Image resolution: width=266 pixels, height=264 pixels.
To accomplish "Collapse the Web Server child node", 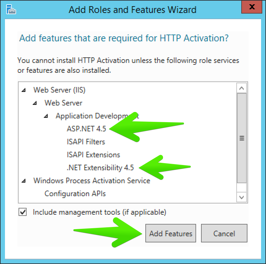I will 35,103.
